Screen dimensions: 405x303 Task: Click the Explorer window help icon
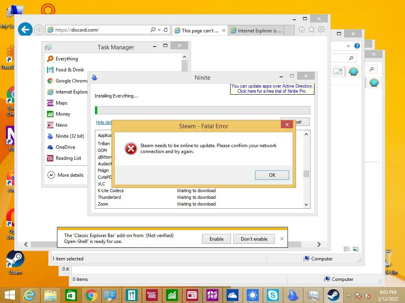coord(357,46)
